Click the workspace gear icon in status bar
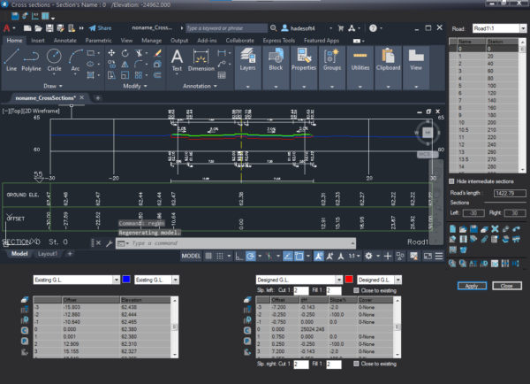This screenshot has height=384, width=530. 368,256
